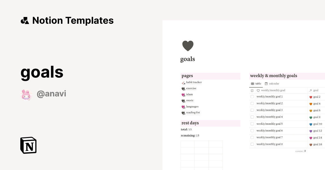Image resolution: width=325 pixels, height=170 pixels.
Task: Click the COUNT 8 calculation below the table
Action: pos(300,151)
